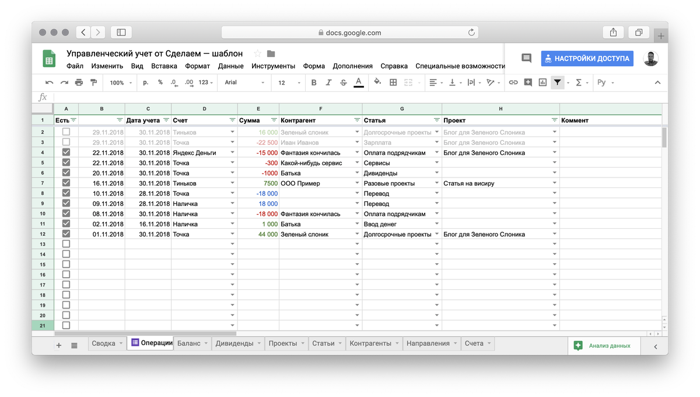The height and width of the screenshot is (397, 700).
Task: Uncheck the checkbox in row 4
Action: 66,153
